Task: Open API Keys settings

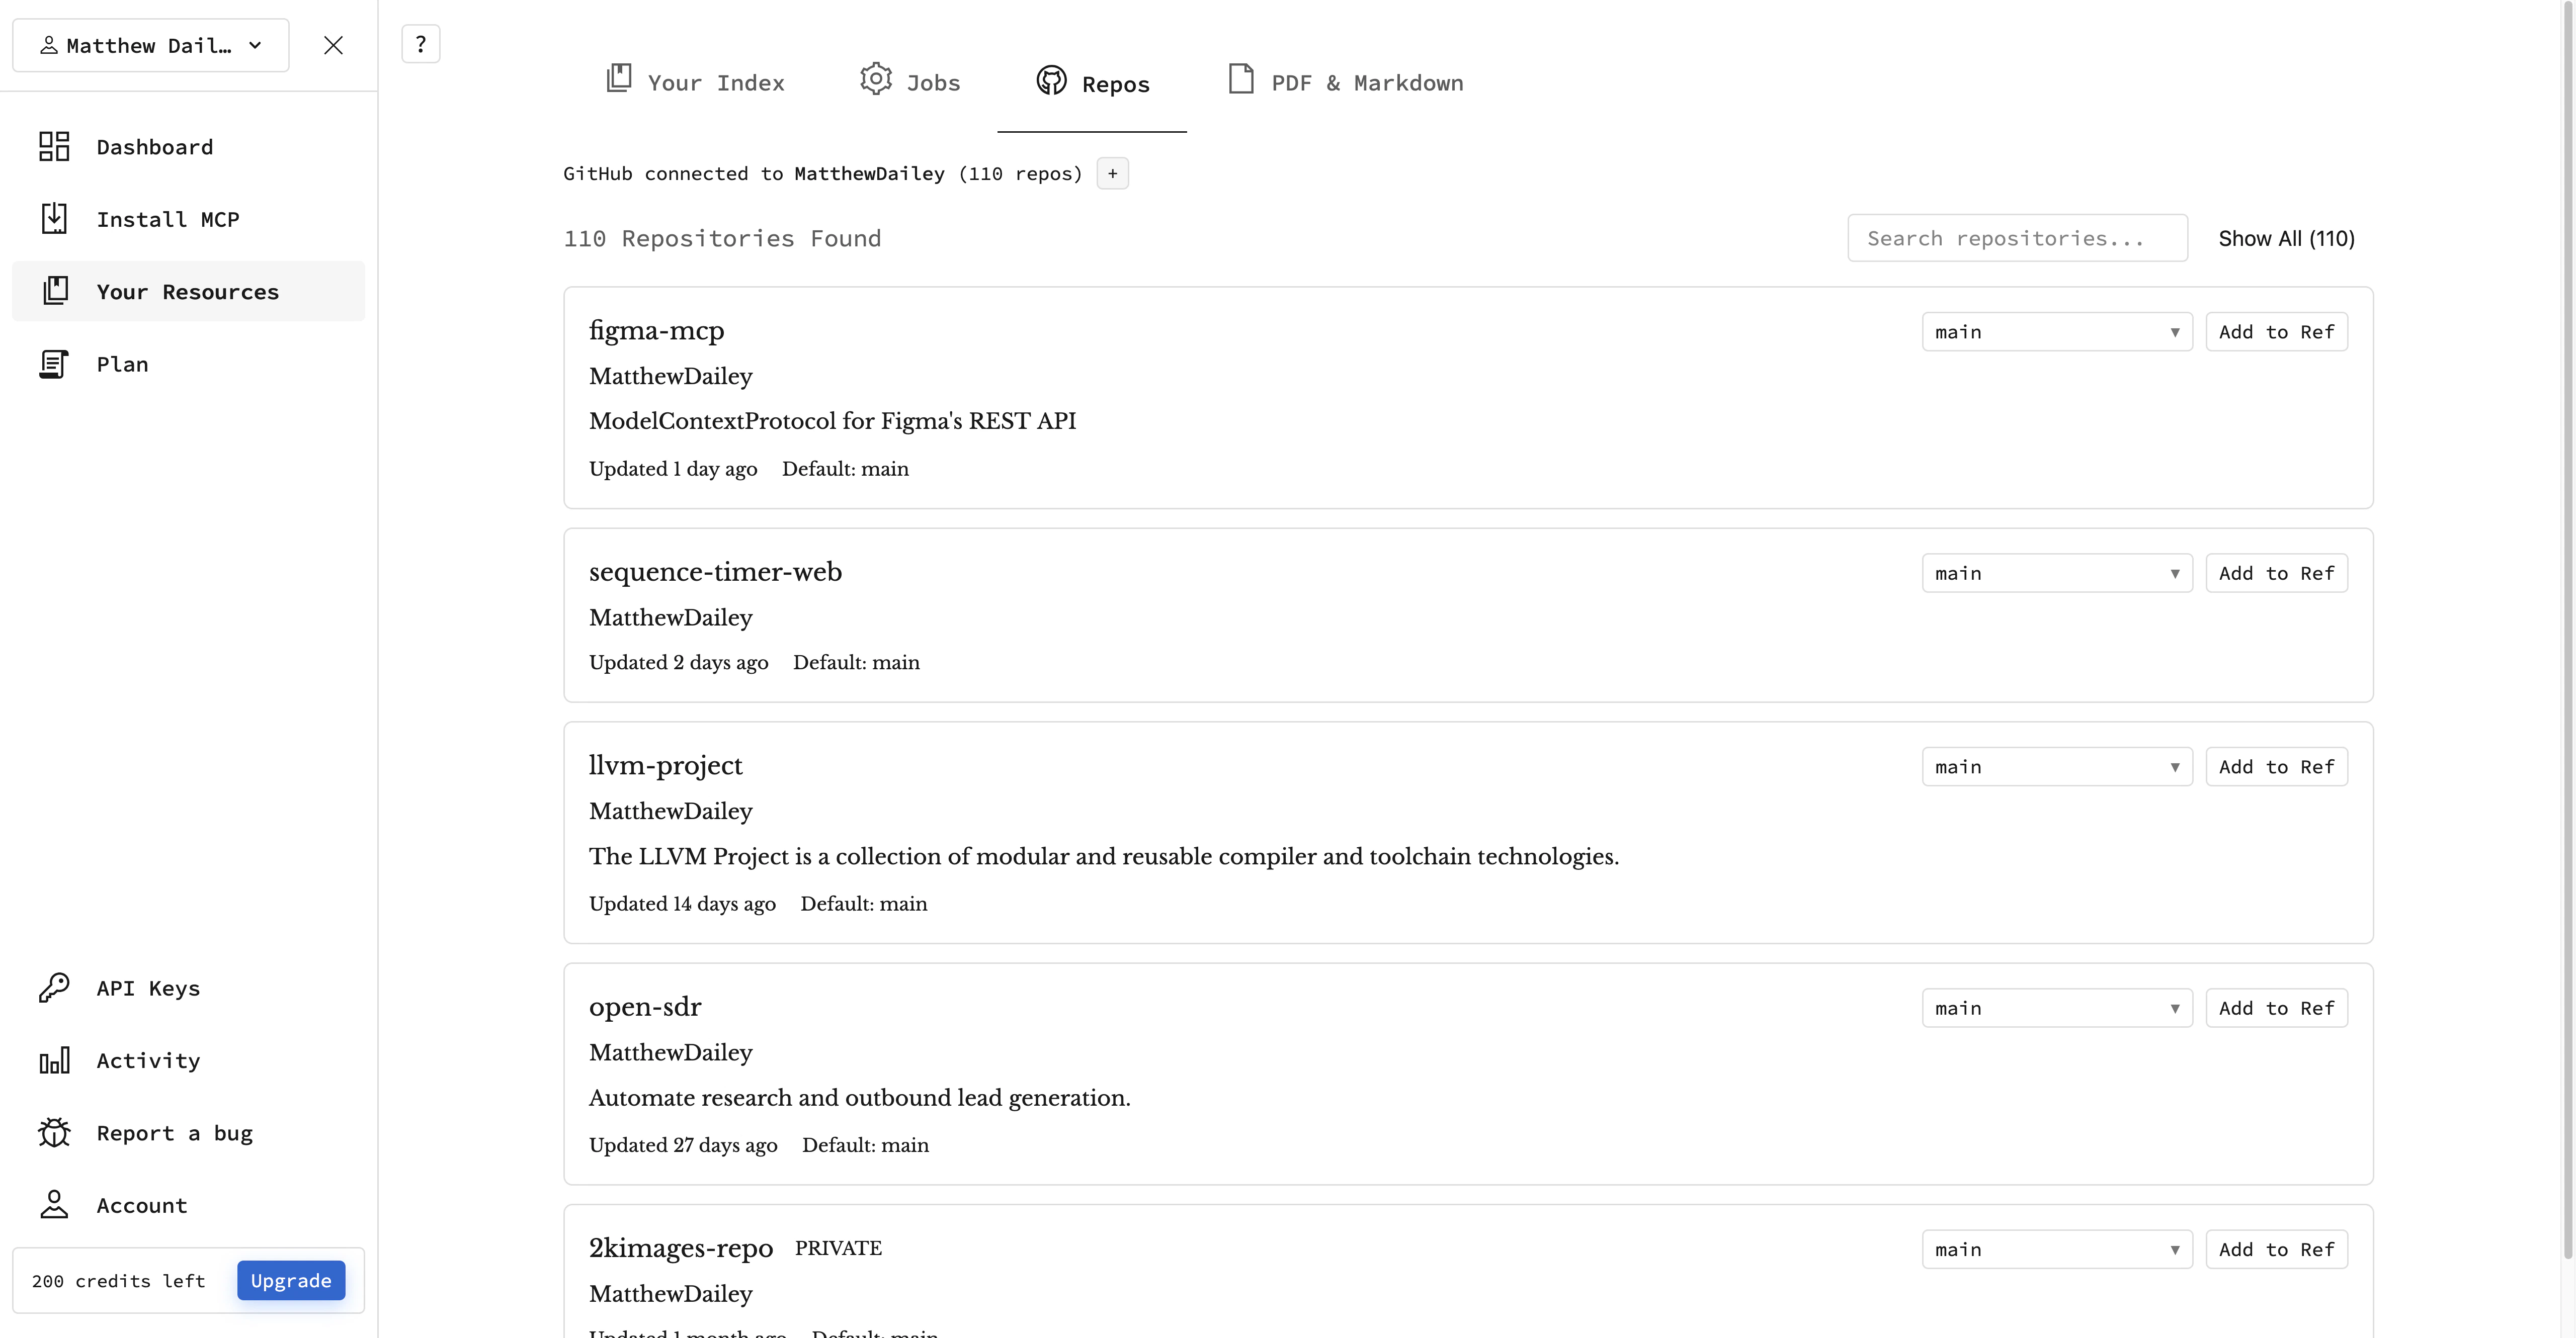Action: click(147, 987)
